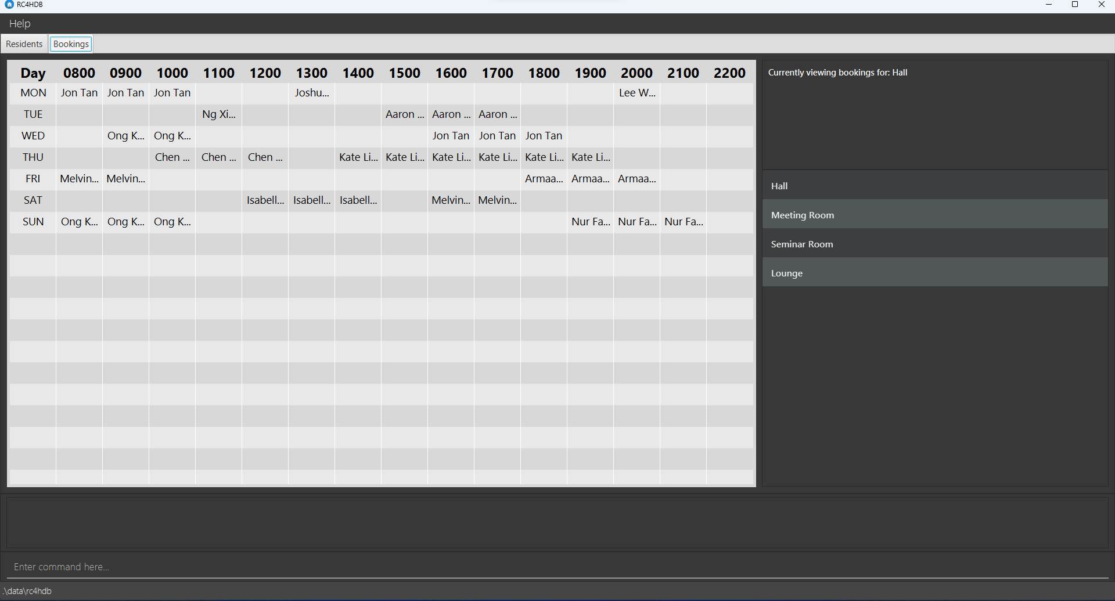Click Melvin... booking at SAT 1600
Viewport: 1115px width, 601px height.
[x=451, y=200]
